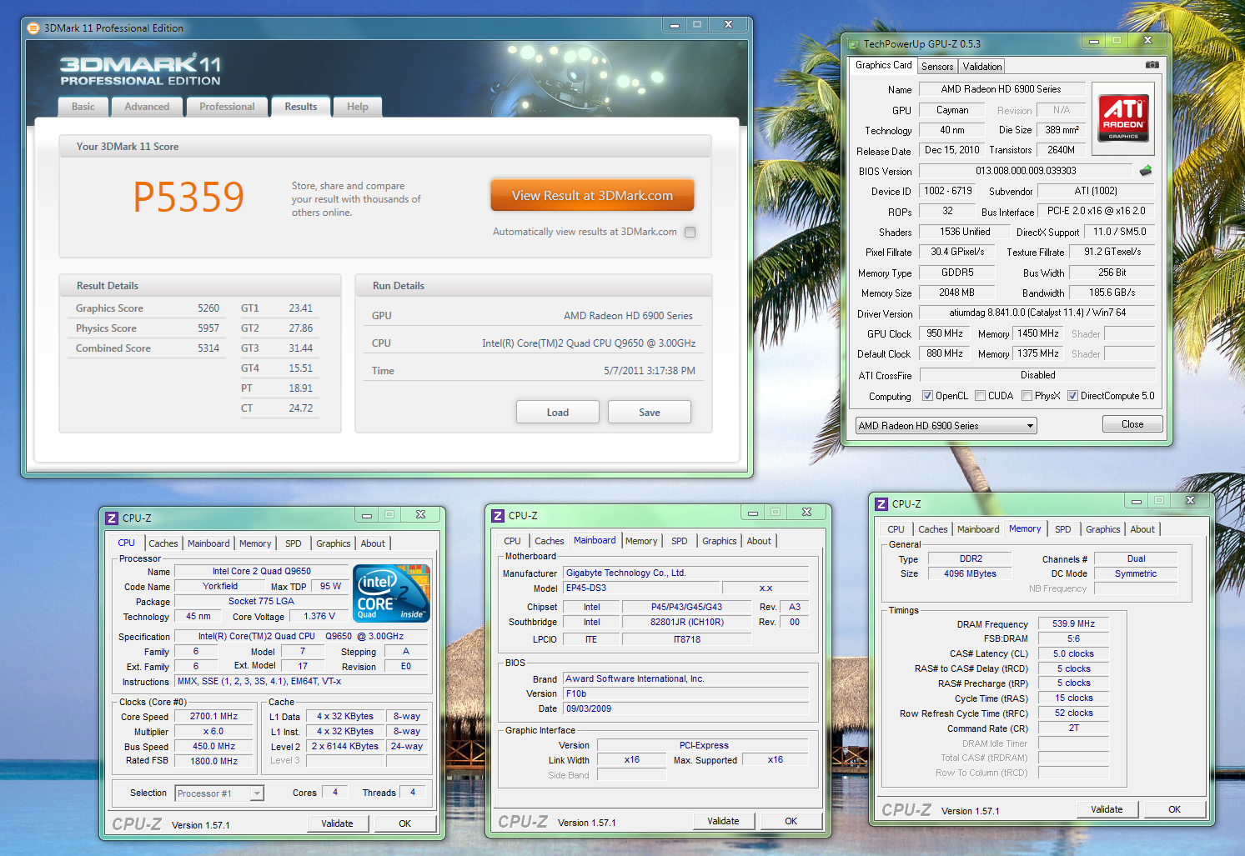1245x856 pixels.
Task: Open the AMD Radeon HD 6900 Series dropdown
Action: pos(946,426)
